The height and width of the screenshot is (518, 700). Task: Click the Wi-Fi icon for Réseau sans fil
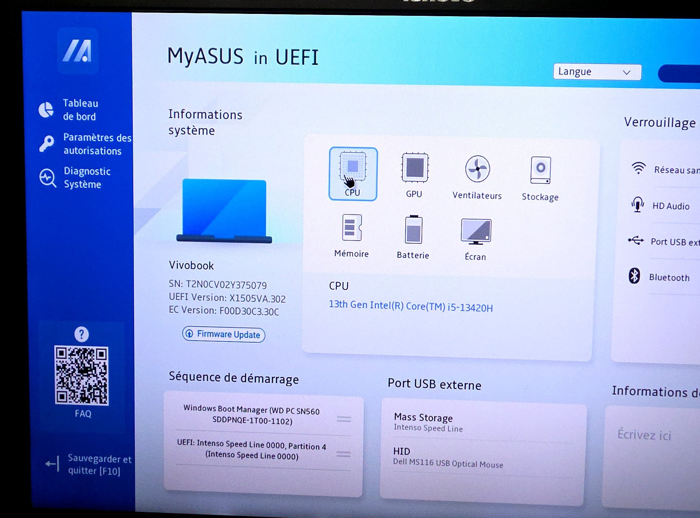(x=638, y=168)
